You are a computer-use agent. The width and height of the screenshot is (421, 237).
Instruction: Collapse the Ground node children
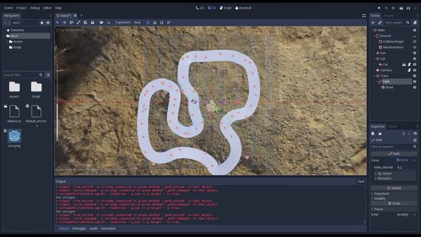pyautogui.click(x=374, y=36)
